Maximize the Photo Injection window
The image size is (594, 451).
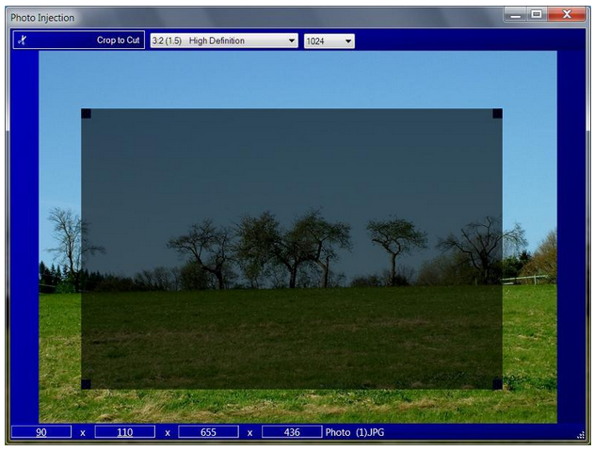[x=537, y=14]
